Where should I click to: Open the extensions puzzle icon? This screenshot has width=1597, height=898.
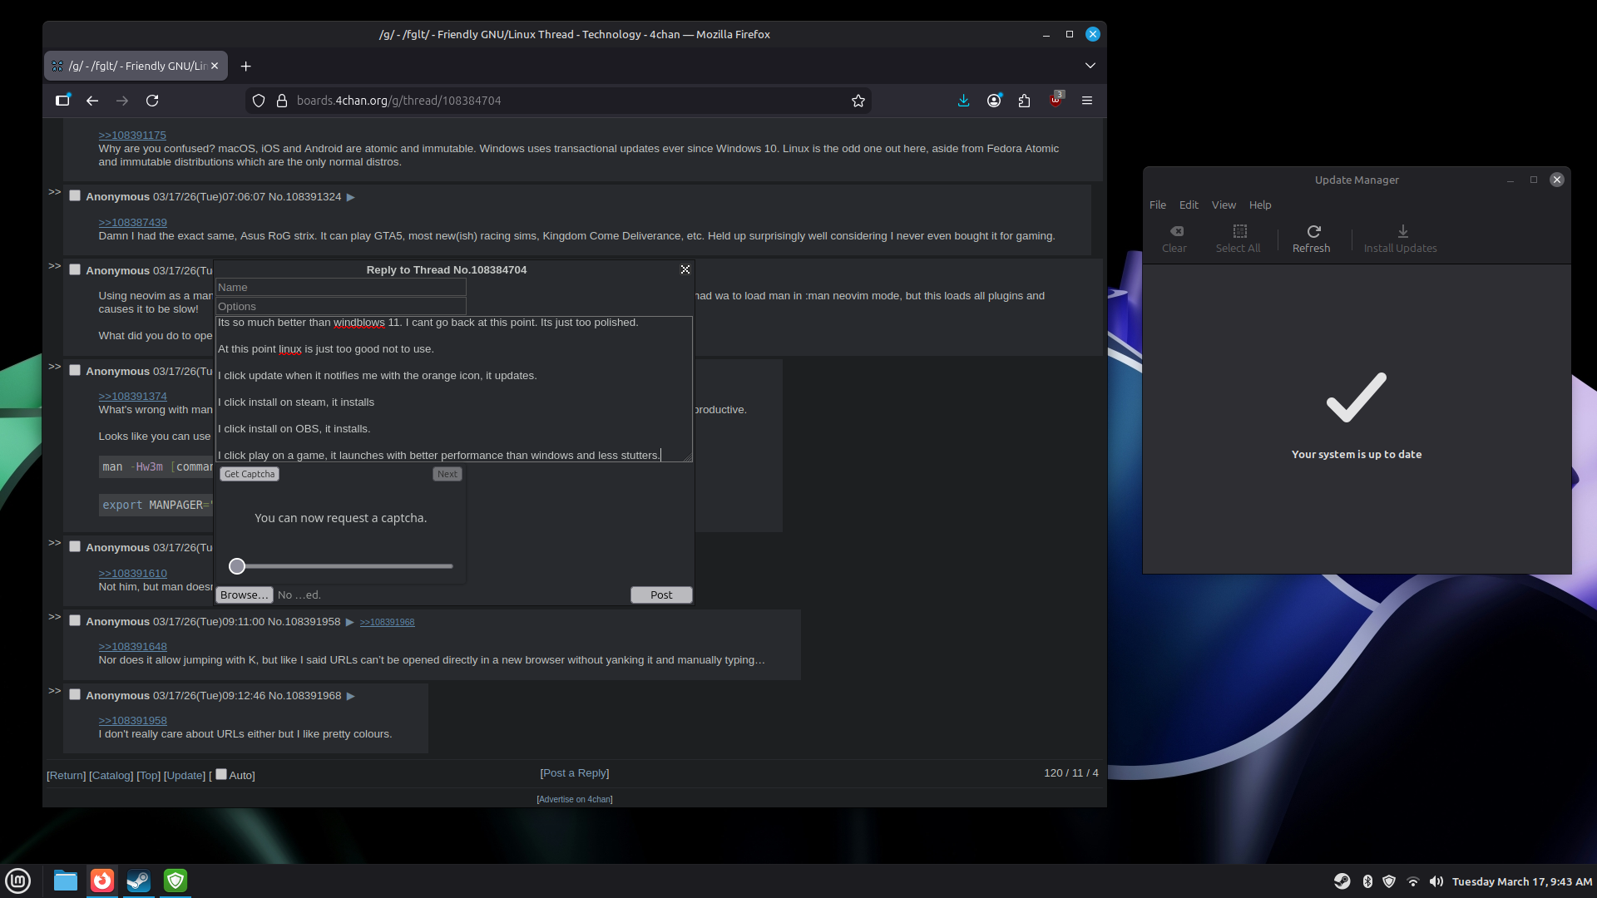click(x=1024, y=101)
